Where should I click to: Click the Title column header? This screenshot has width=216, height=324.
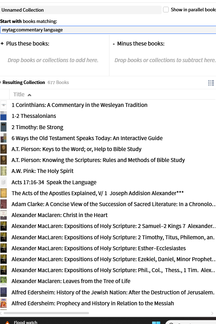pos(19,95)
